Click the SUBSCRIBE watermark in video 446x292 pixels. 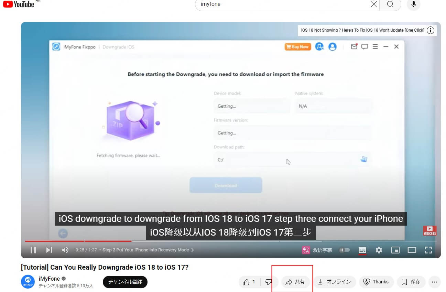pyautogui.click(x=430, y=231)
